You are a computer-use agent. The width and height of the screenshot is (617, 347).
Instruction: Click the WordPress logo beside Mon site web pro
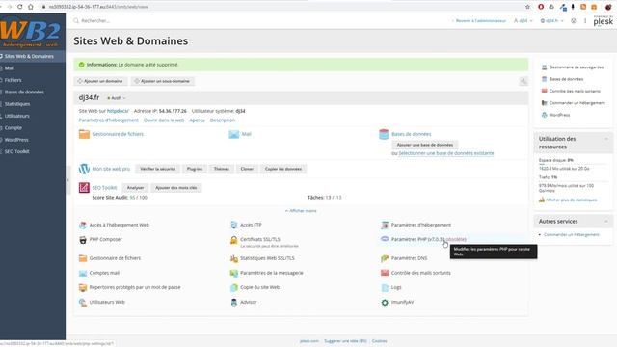[84, 169]
